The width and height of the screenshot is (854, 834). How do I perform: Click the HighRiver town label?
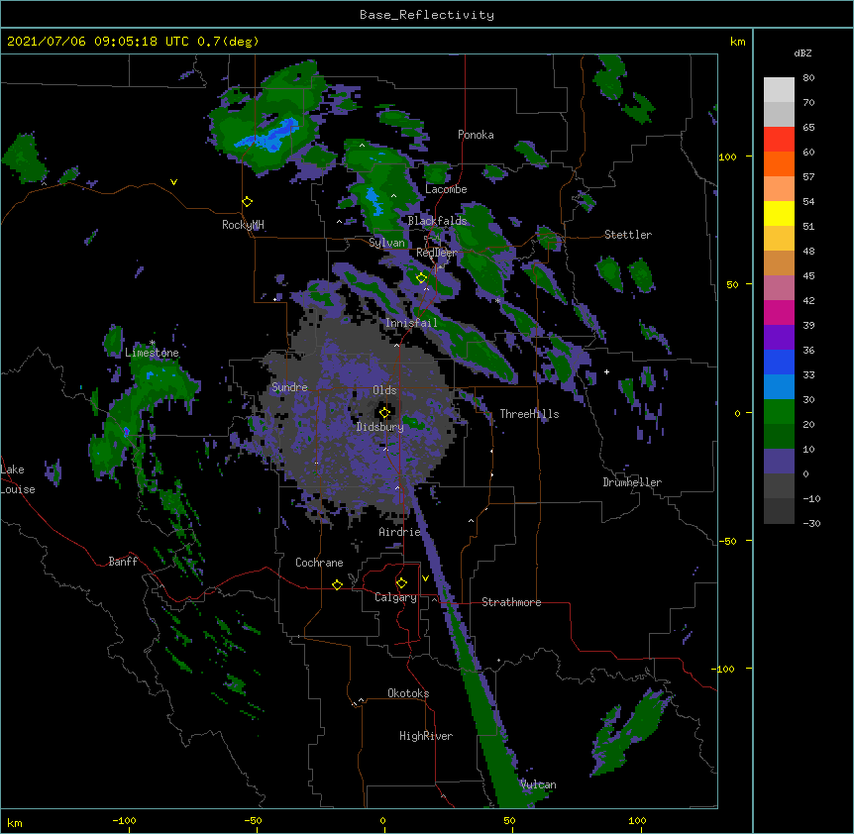pyautogui.click(x=426, y=736)
